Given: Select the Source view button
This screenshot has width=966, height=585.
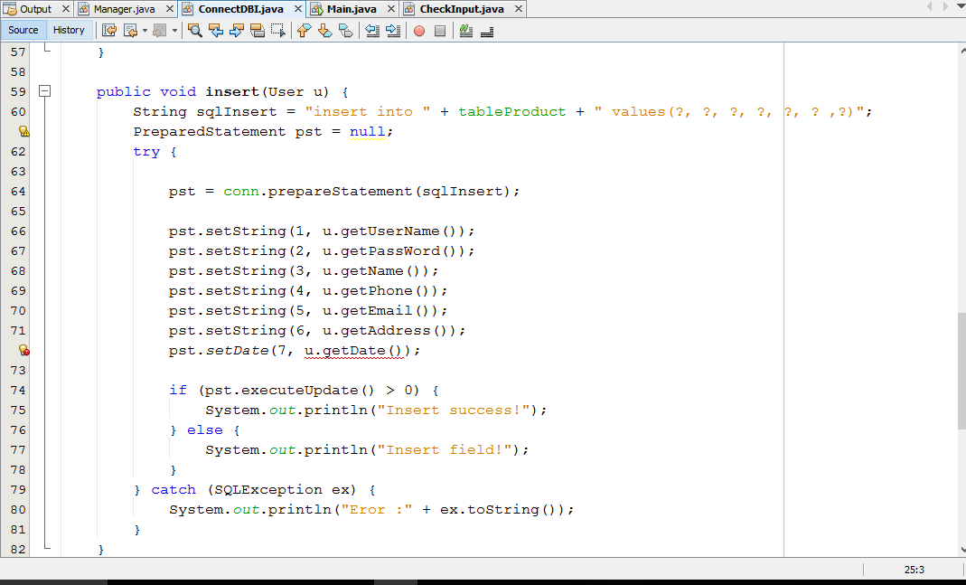Looking at the screenshot, I should (23, 30).
